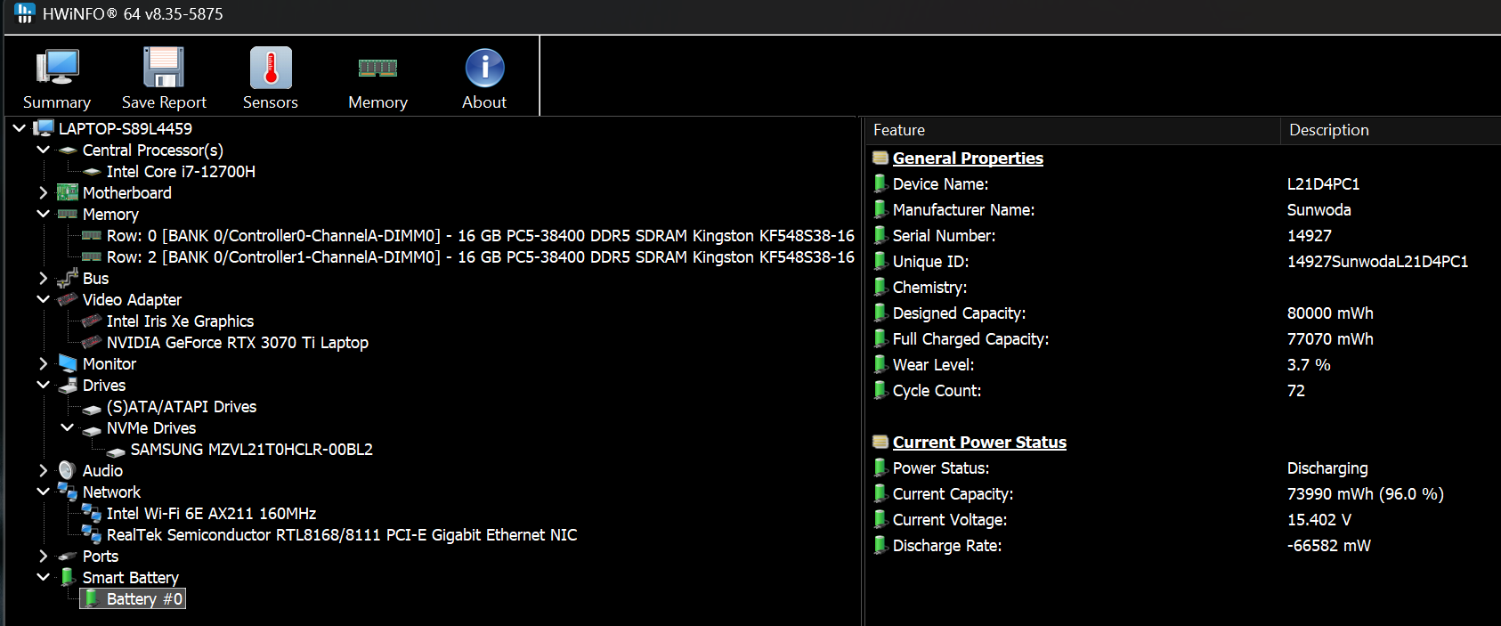Image resolution: width=1501 pixels, height=626 pixels.
Task: Select Row: 2 Kingston memory module
Action: click(481, 256)
